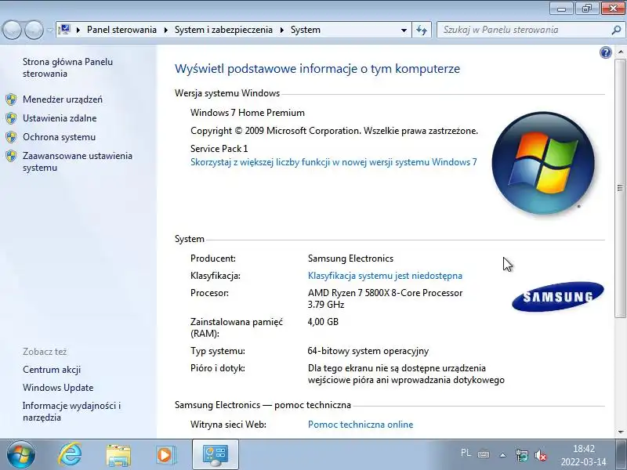Click the on-screen keyboard tray icon

484,454
